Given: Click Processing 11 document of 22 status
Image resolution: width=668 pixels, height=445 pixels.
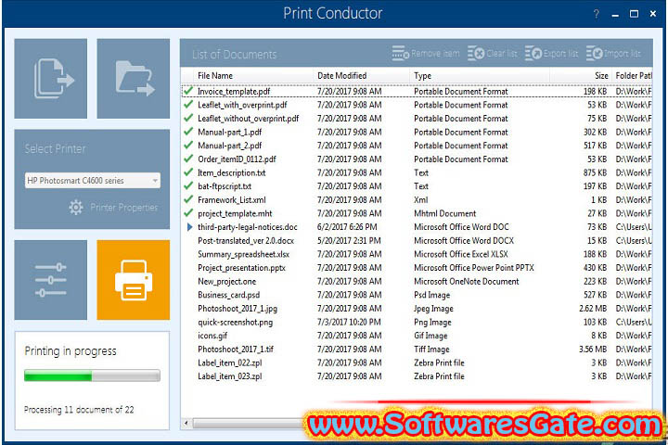Looking at the screenshot, I should pos(79,410).
